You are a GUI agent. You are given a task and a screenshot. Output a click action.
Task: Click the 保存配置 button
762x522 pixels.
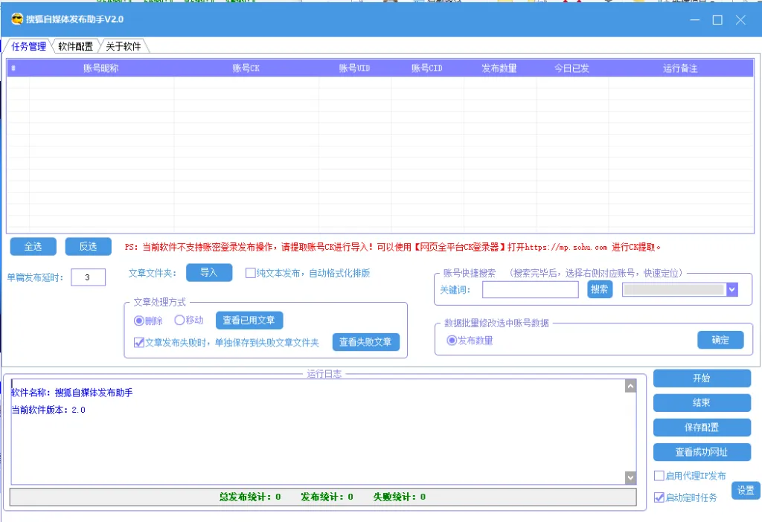coord(702,428)
